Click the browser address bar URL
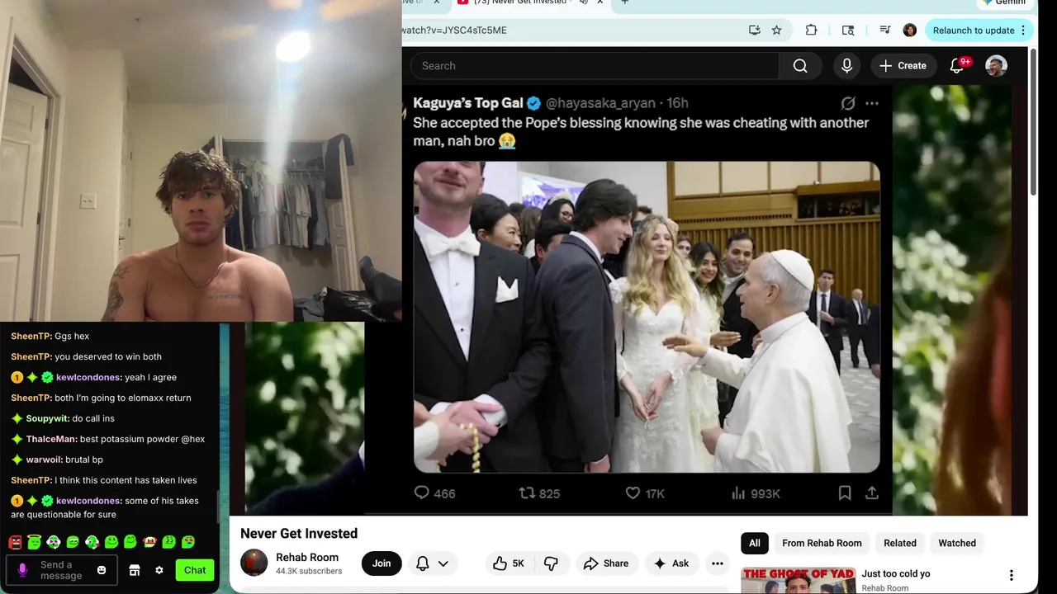This screenshot has width=1057, height=594. (x=454, y=31)
